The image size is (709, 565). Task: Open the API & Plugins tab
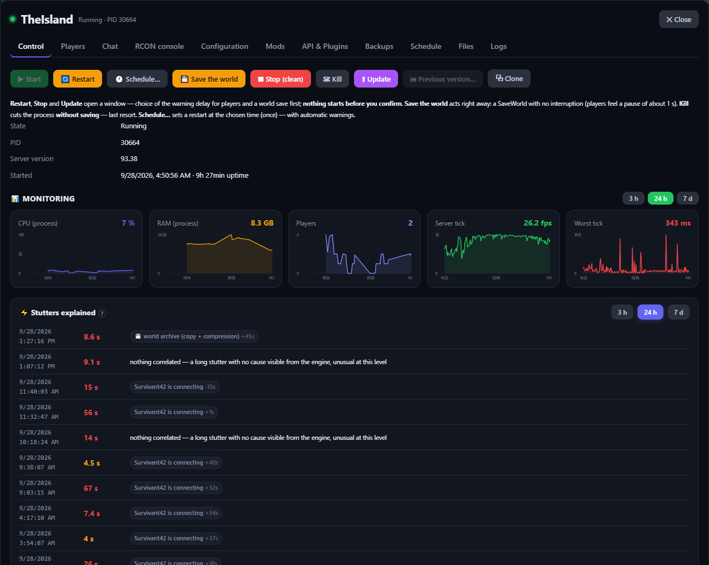pos(325,46)
